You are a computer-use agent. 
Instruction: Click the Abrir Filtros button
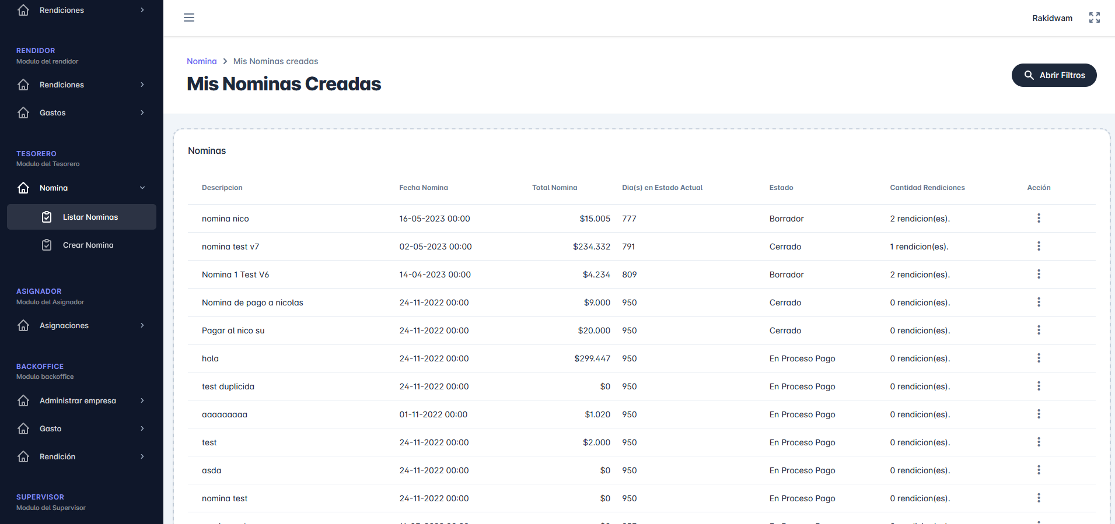1054,75
